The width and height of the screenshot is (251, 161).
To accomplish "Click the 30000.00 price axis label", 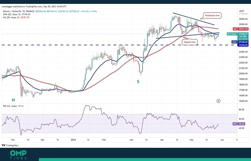I will 243,19.
